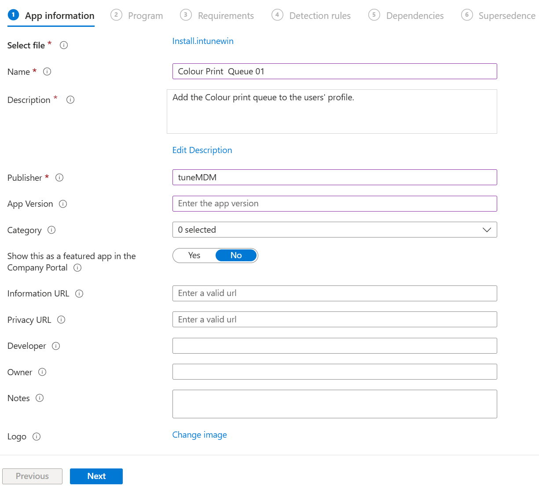Click the info icon next to Select file

click(64, 45)
